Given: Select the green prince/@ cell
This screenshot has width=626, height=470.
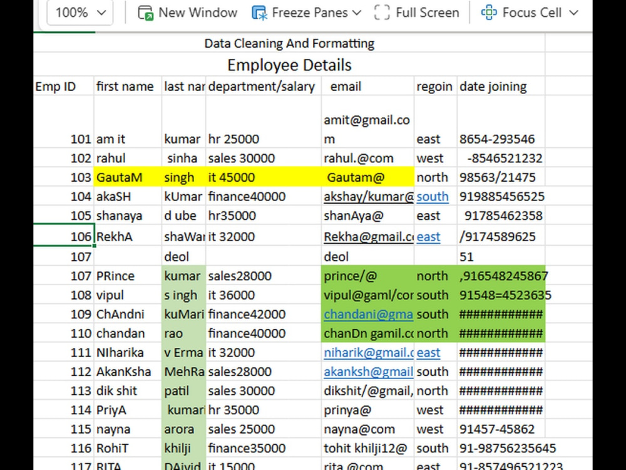Looking at the screenshot, I should (x=367, y=276).
